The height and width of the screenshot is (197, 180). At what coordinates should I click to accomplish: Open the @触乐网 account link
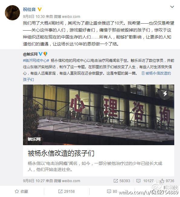click(x=30, y=54)
